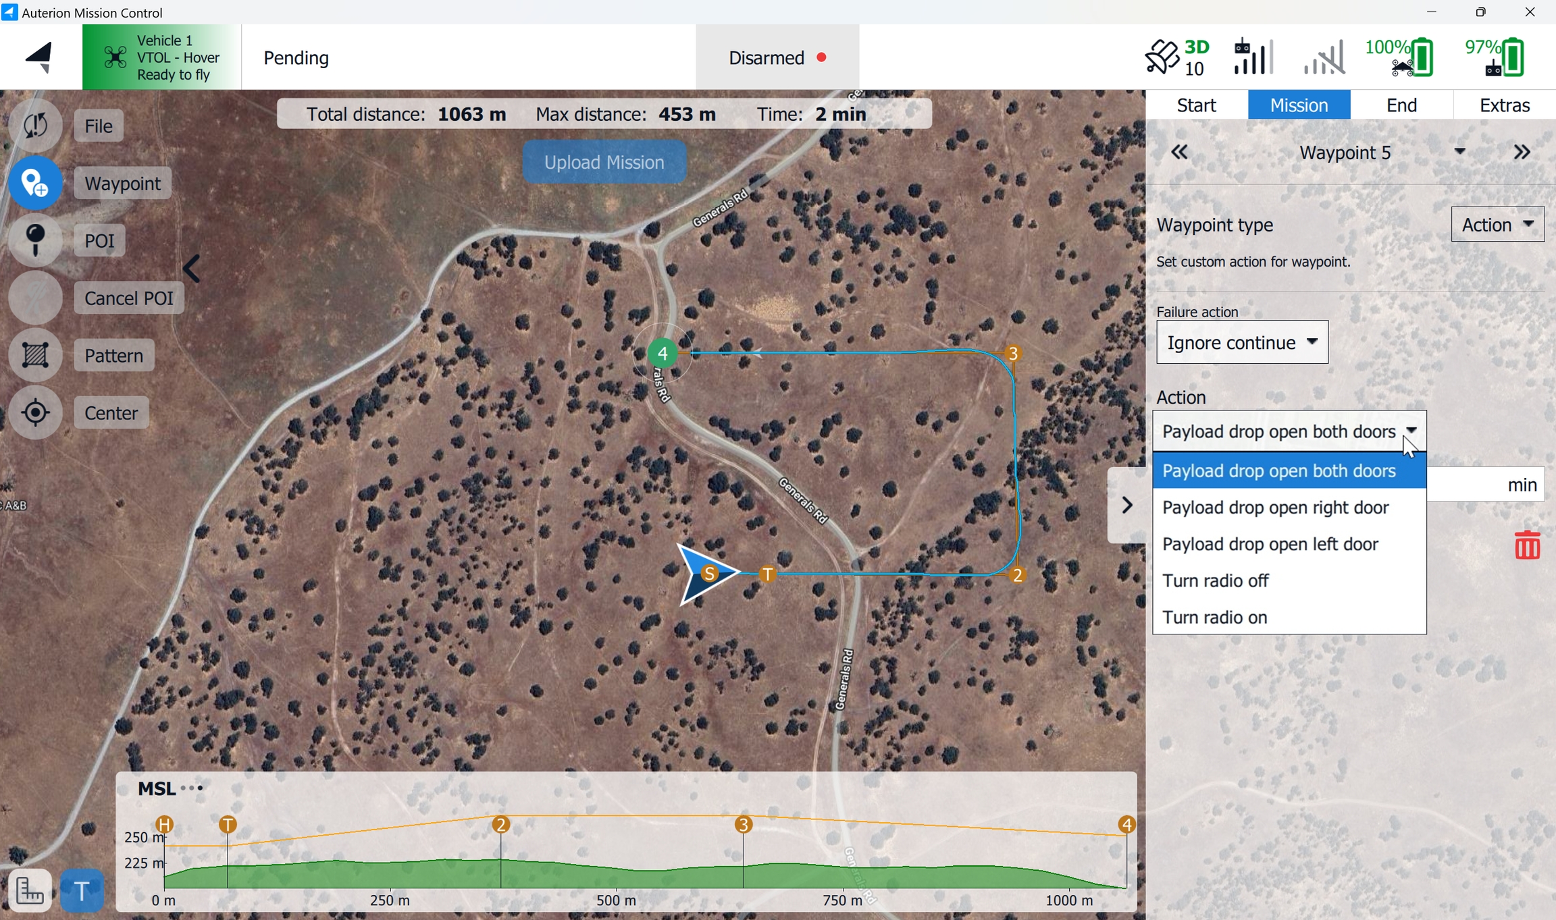Select the add Waypoint tool icon
Image resolution: width=1556 pixels, height=920 pixels.
tap(35, 183)
